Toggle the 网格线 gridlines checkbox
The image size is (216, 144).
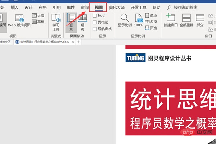95,22
